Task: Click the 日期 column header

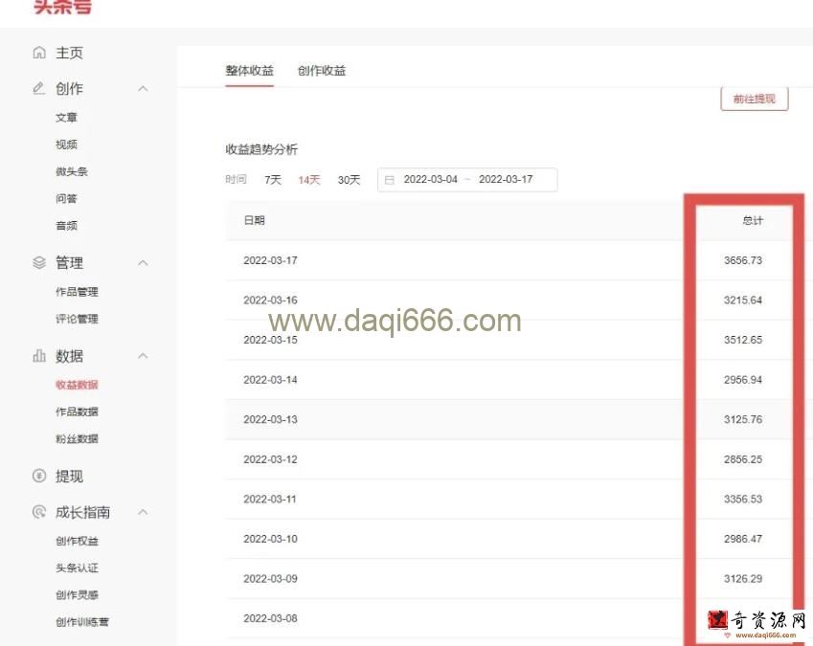Action: [254, 220]
